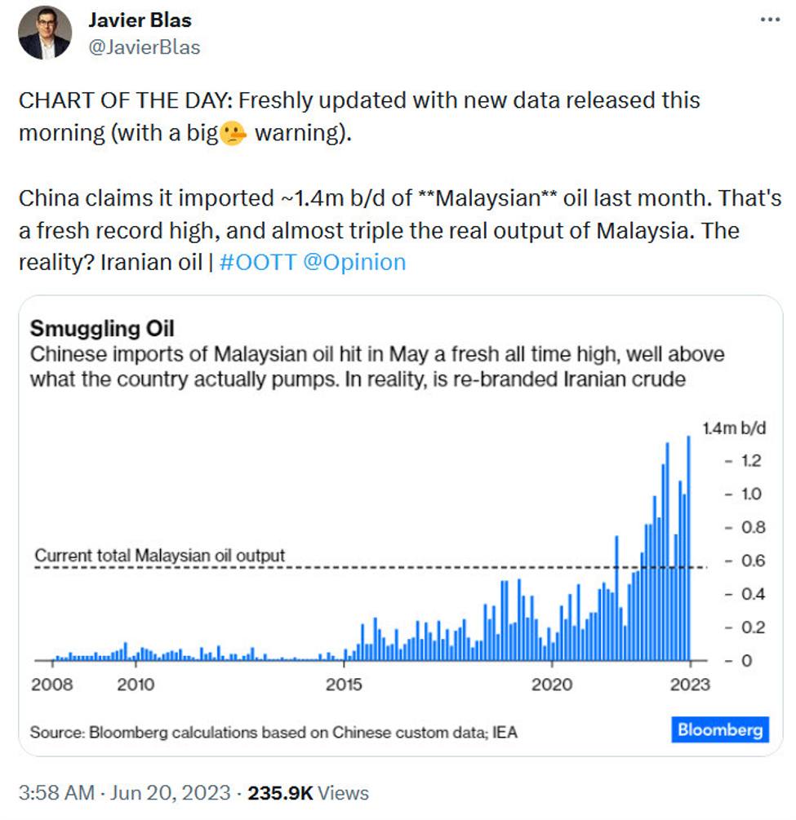
Task: Click the @Opinion mention link
Action: (x=354, y=262)
